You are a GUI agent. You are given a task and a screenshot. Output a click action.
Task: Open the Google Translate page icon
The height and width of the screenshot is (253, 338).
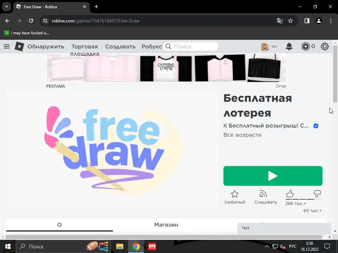tap(280, 21)
